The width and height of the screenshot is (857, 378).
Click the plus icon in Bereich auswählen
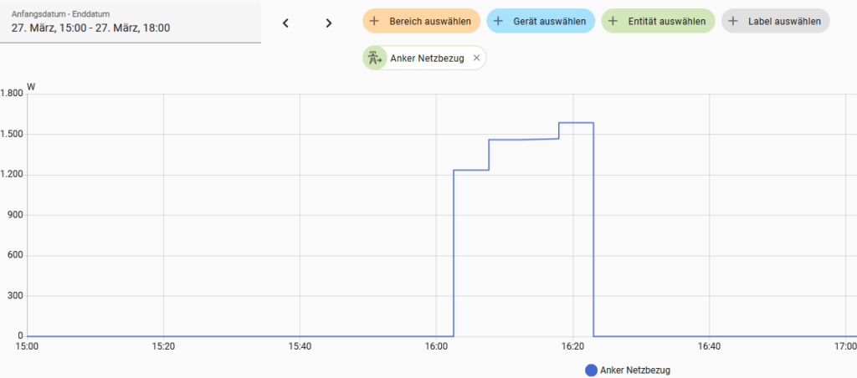pos(374,21)
